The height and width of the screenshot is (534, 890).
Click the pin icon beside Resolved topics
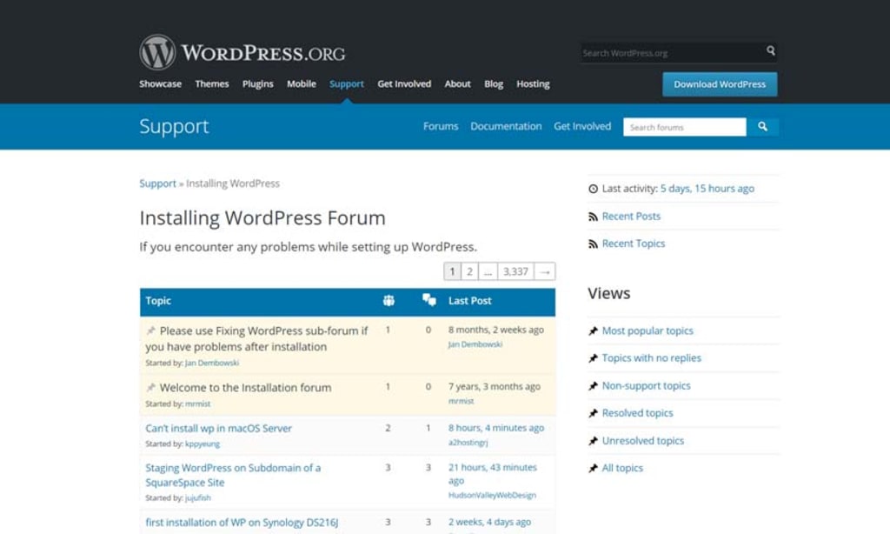pyautogui.click(x=593, y=413)
